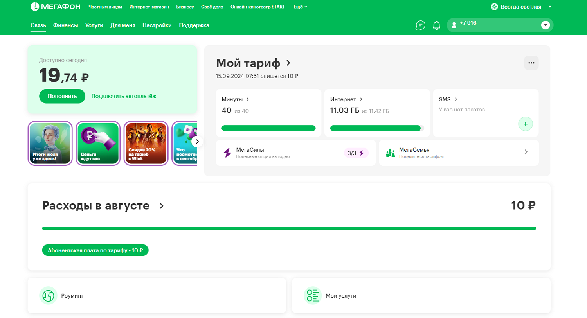Click Абонентская плата по тарифу tag

click(x=95, y=250)
